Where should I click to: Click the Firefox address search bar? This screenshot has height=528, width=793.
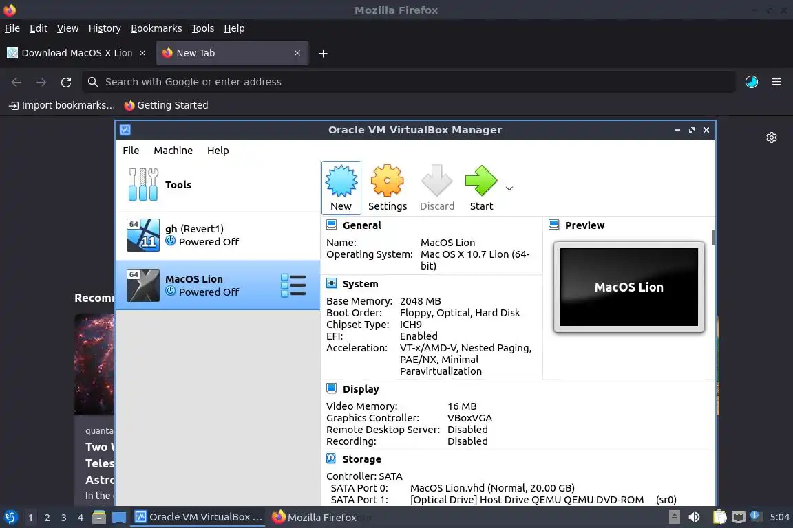tap(409, 82)
